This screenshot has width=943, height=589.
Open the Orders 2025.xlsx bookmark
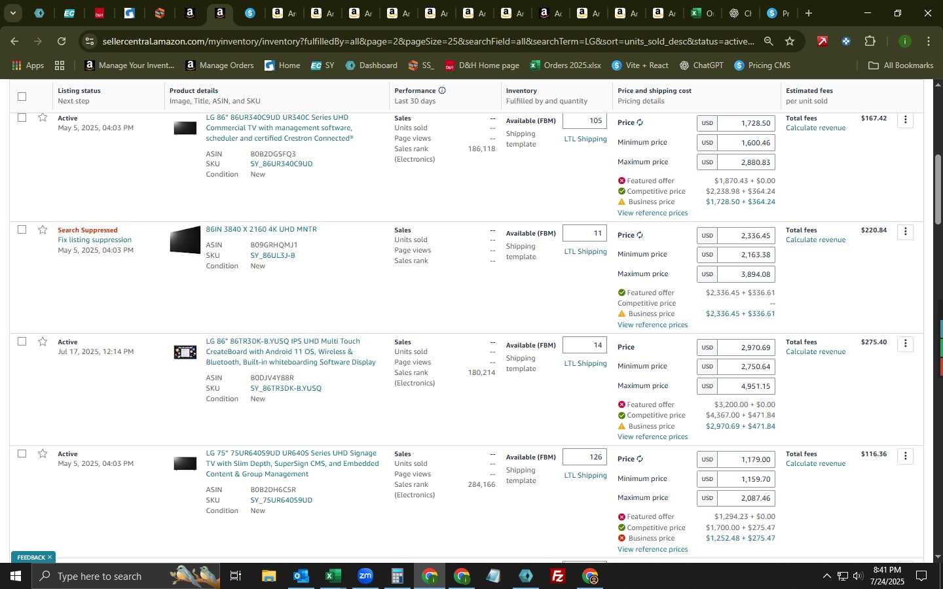565,65
